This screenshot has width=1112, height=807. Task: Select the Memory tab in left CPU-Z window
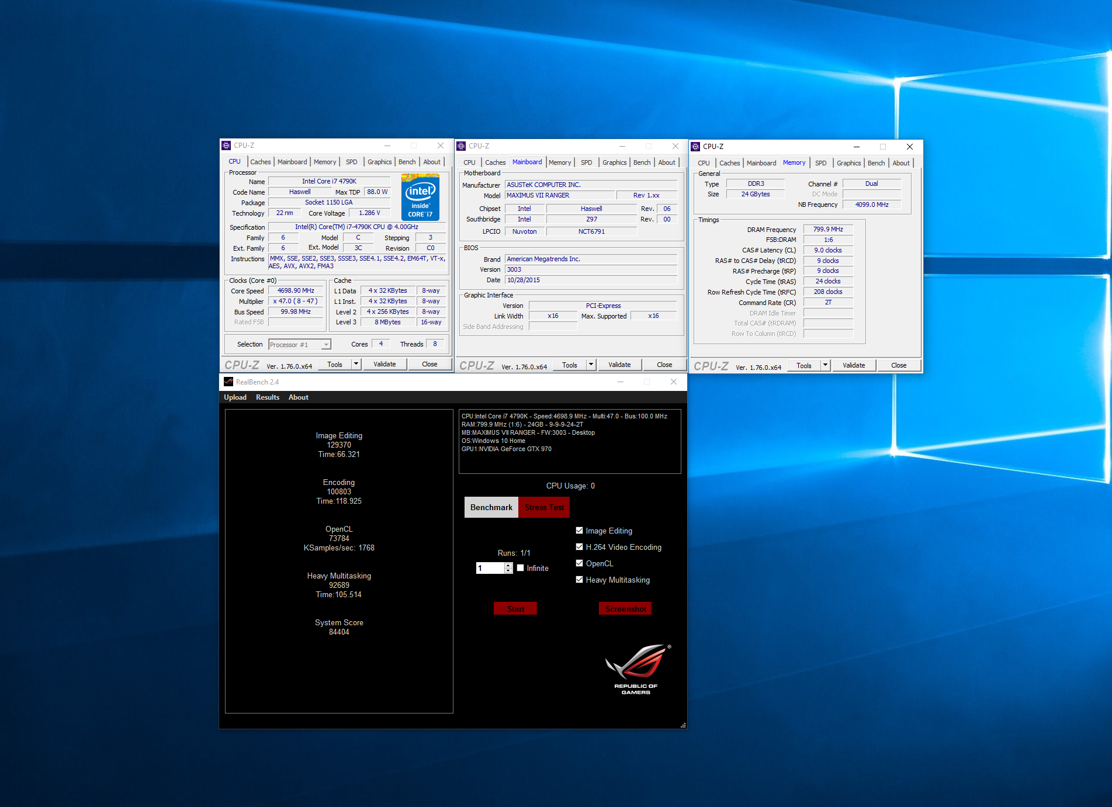tap(325, 162)
